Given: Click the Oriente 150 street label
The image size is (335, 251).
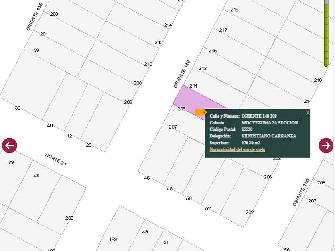Looking at the screenshot, I should pos(301,192).
